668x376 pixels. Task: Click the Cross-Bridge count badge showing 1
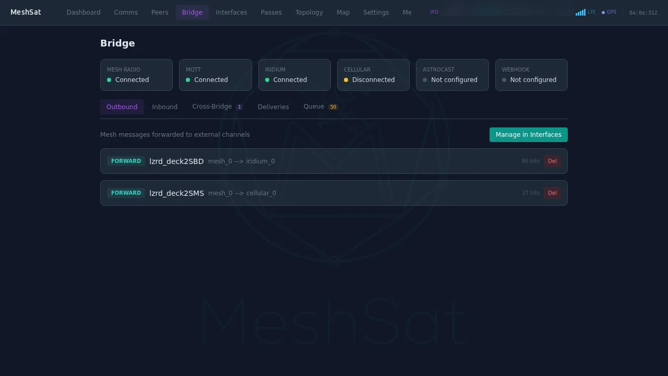point(240,107)
